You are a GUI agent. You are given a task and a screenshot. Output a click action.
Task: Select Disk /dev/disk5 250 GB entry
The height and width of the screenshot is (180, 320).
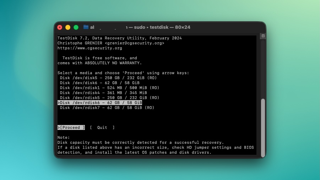click(108, 78)
